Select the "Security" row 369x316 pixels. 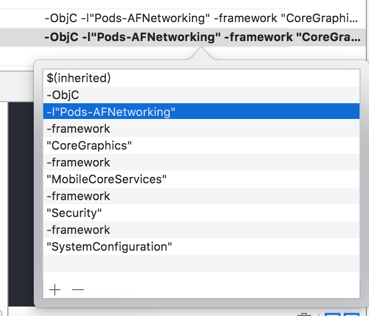coord(201,213)
